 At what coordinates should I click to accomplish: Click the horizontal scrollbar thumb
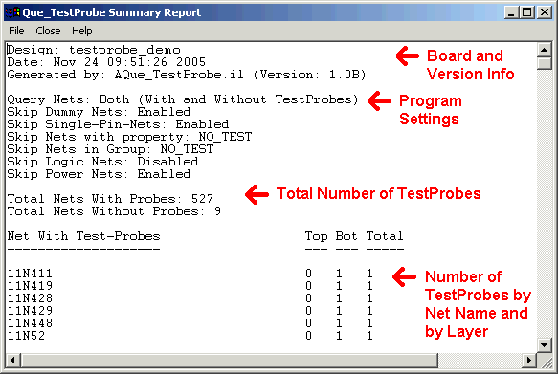(x=230, y=361)
